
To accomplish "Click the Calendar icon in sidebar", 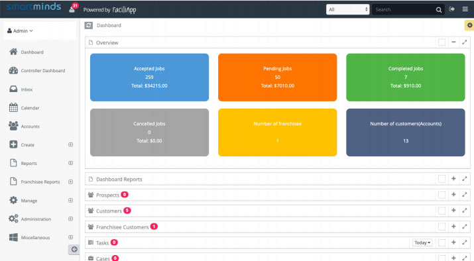I will [13, 107].
